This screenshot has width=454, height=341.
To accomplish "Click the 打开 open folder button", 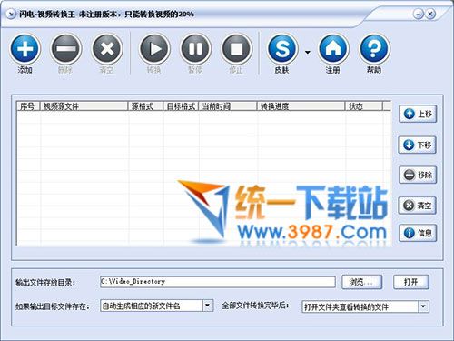I will pos(411,282).
